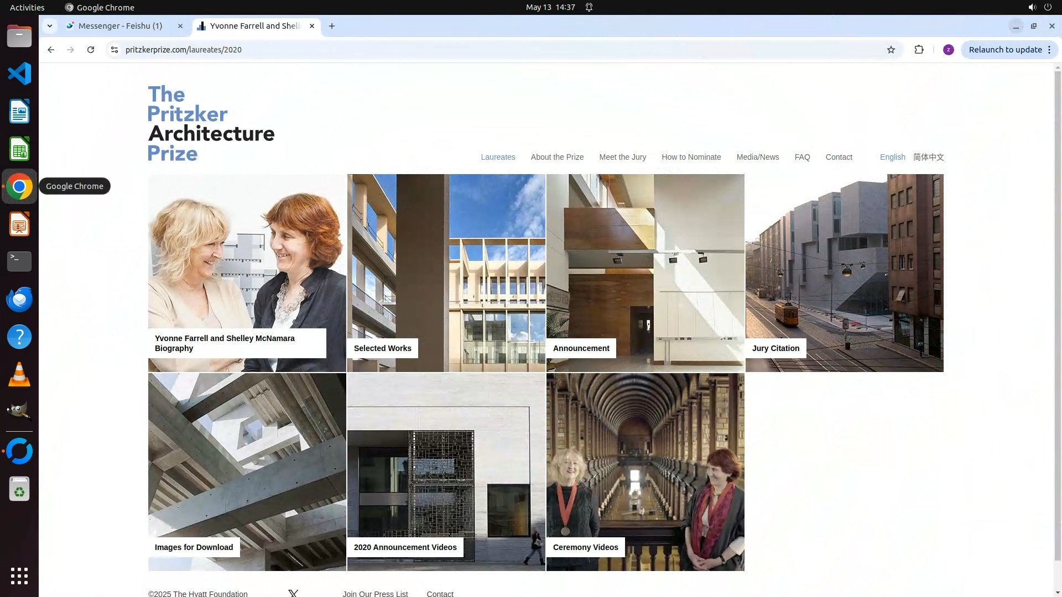
Task: Click the browser back arrow
Action: pyautogui.click(x=51, y=50)
